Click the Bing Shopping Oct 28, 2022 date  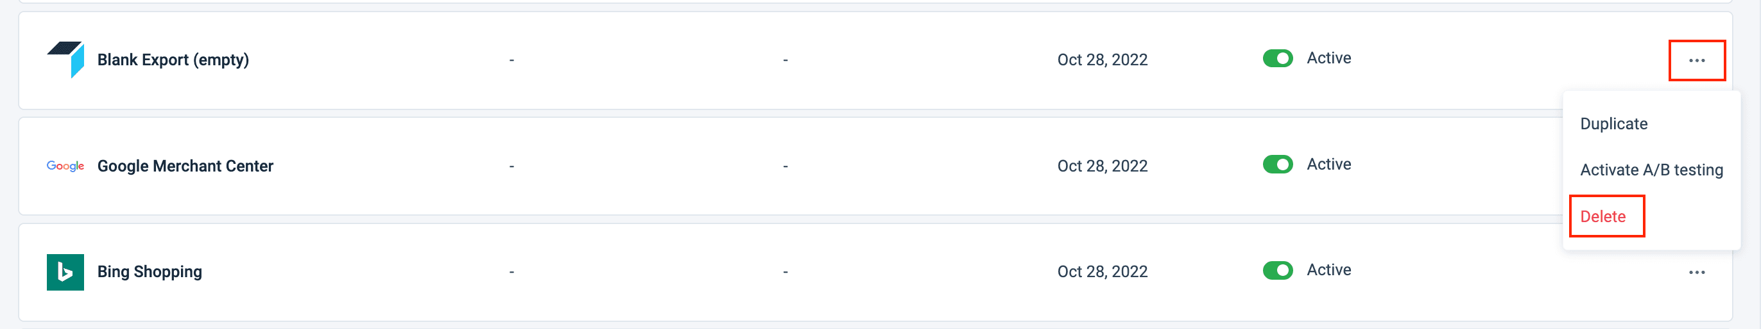click(1102, 272)
